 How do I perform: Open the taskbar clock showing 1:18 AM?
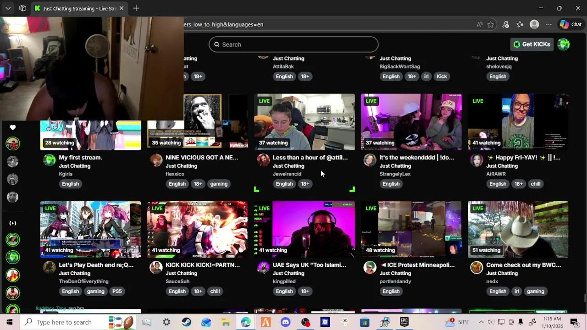tap(551, 322)
